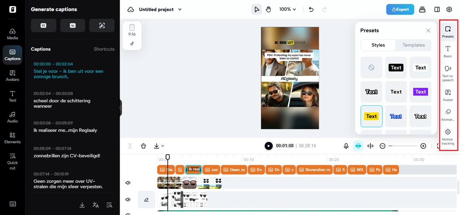The image size is (460, 215).
Task: Click the microphone record icon
Action: tap(346, 146)
